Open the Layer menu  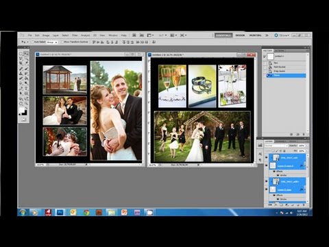(x=56, y=35)
